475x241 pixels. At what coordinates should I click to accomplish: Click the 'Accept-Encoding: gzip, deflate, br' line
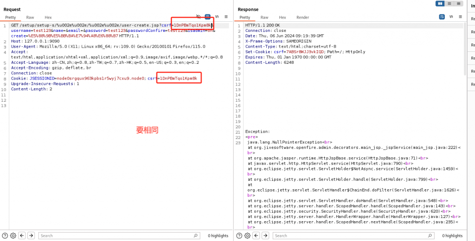point(51,68)
